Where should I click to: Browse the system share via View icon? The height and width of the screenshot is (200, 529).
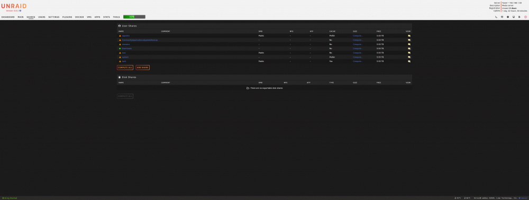click(409, 57)
